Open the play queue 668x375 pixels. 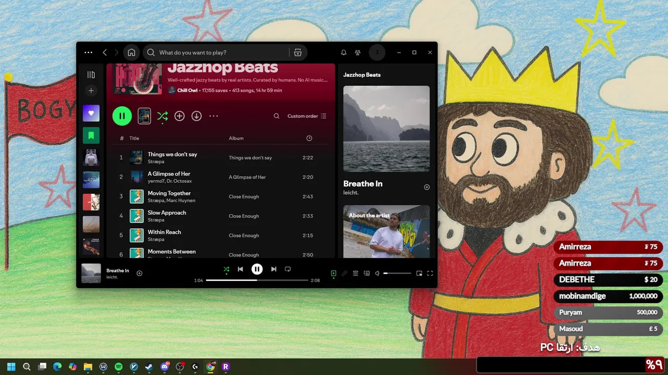click(x=355, y=273)
